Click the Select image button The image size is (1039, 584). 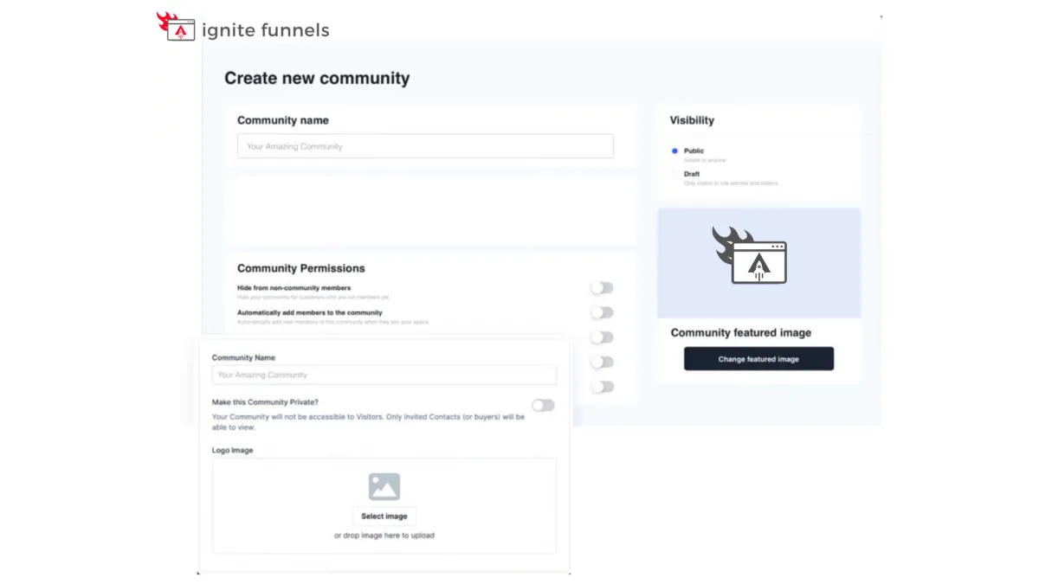point(384,516)
